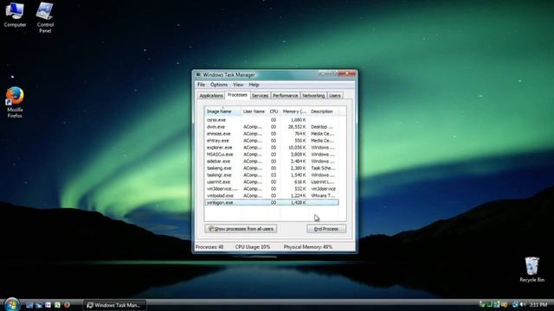
Task: Click the Processes: 48 status bar entry
Action: pyautogui.click(x=209, y=247)
